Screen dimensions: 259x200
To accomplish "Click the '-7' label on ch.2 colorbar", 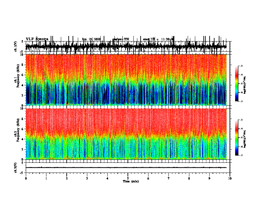I will [x=241, y=155].
